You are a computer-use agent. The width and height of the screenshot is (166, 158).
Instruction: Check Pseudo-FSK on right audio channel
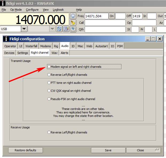(49, 99)
